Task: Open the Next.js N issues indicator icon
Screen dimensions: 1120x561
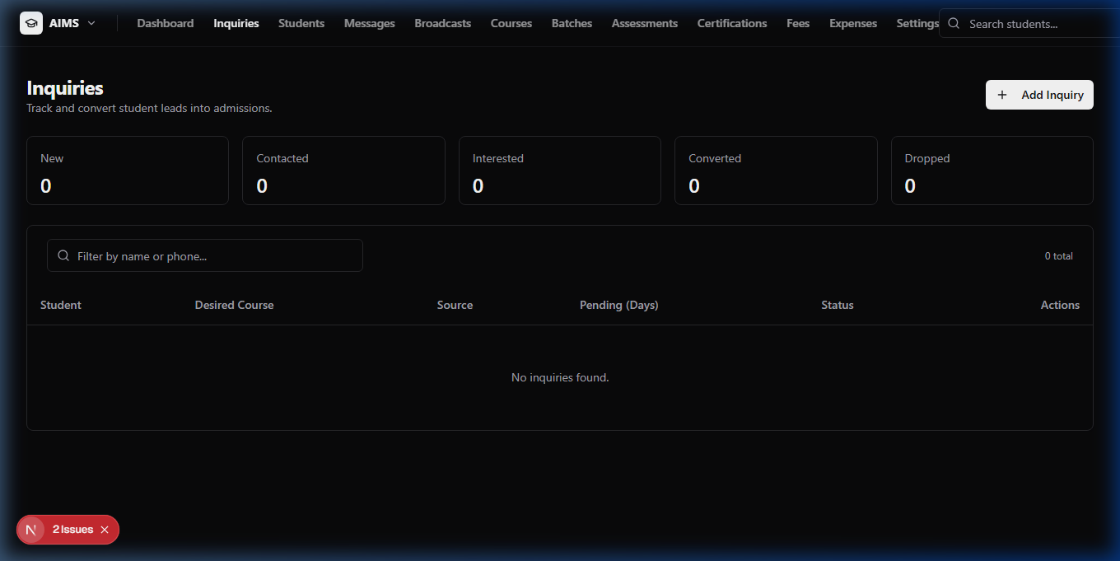Action: 31,530
